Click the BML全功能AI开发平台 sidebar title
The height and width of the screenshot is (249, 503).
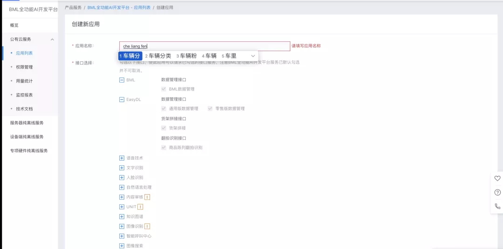click(x=34, y=10)
